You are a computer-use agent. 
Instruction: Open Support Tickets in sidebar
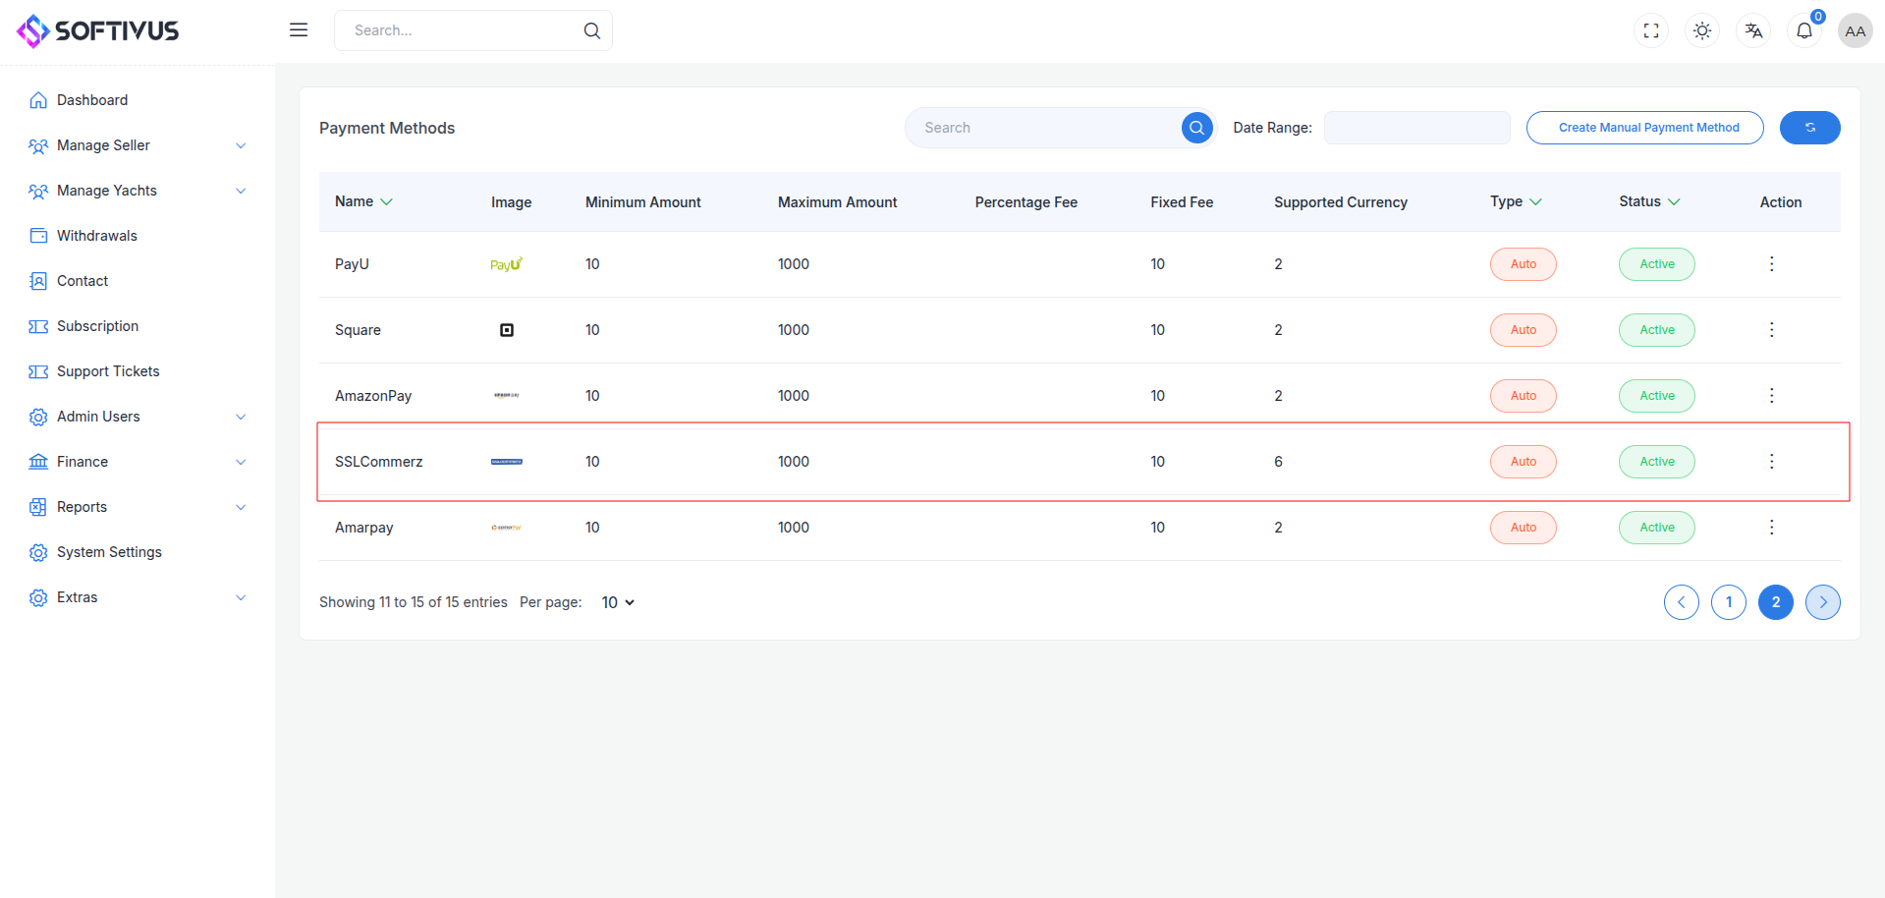[x=108, y=371]
